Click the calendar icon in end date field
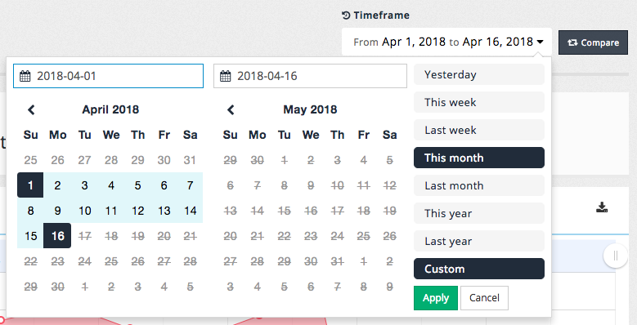This screenshot has width=637, height=325. click(226, 76)
